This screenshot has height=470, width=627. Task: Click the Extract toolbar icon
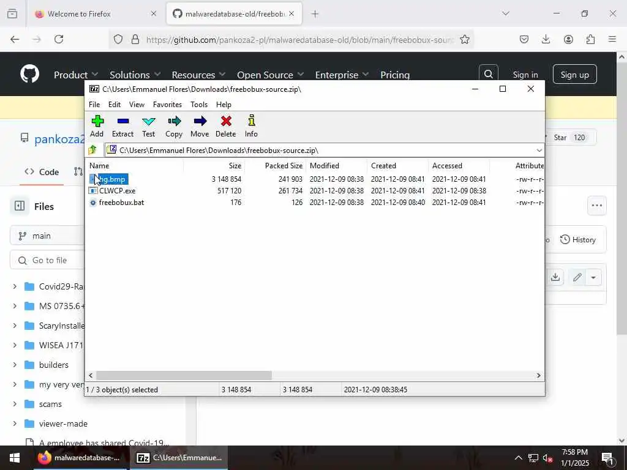tap(122, 126)
